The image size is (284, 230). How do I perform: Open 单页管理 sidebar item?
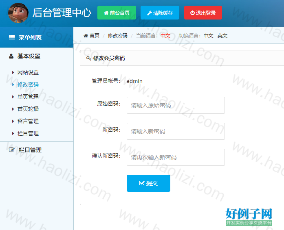click(x=28, y=97)
